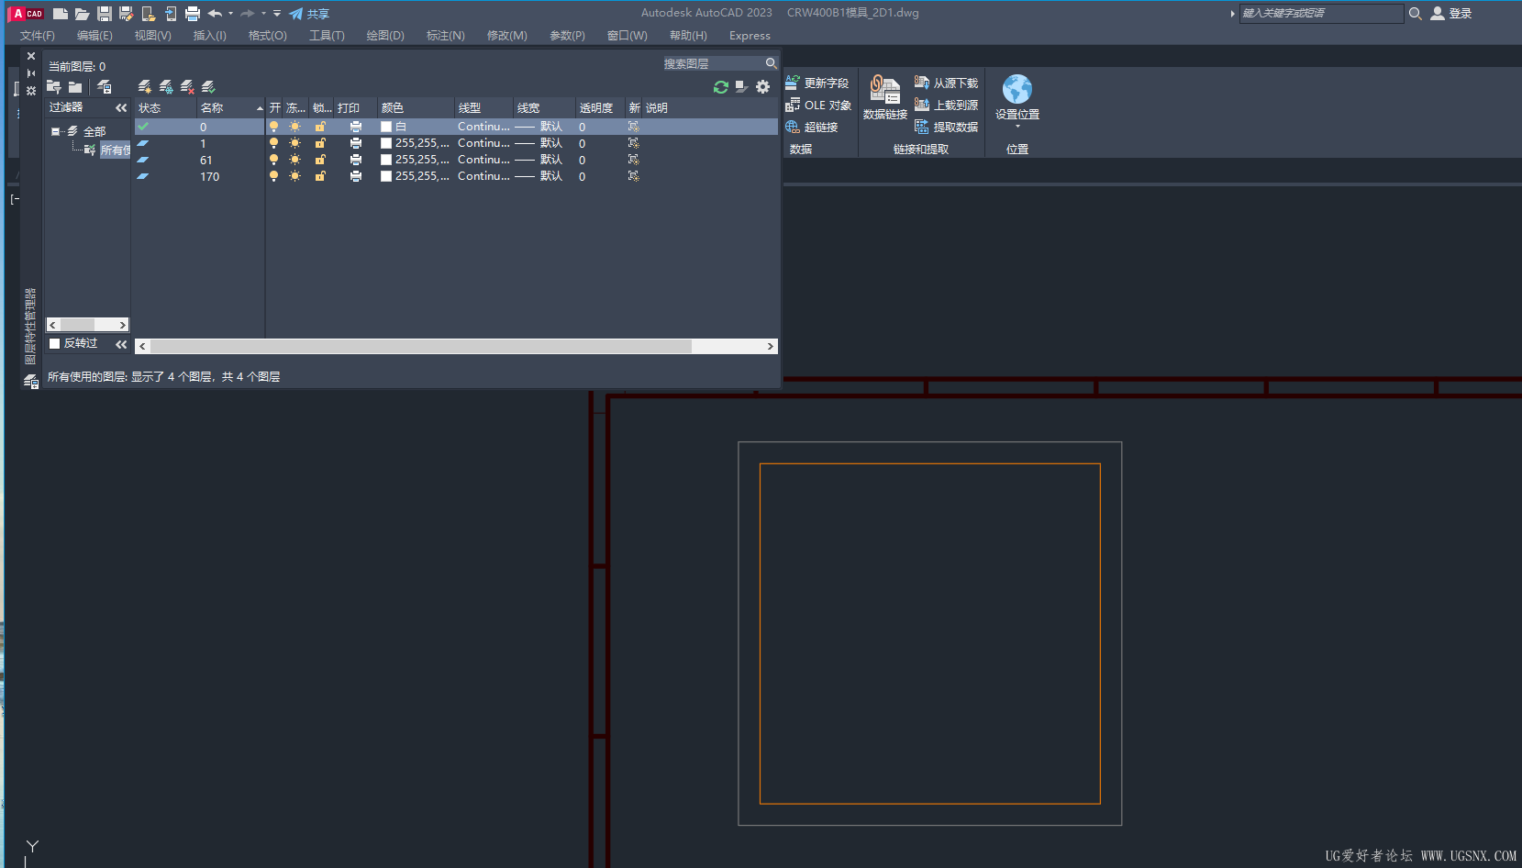The height and width of the screenshot is (868, 1522).
Task: Turn off layer 0 with its lightbulb
Action: pyautogui.click(x=273, y=127)
